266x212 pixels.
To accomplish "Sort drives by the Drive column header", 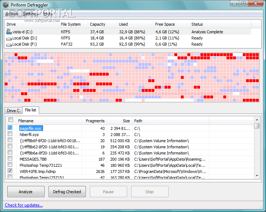I will 32,24.
